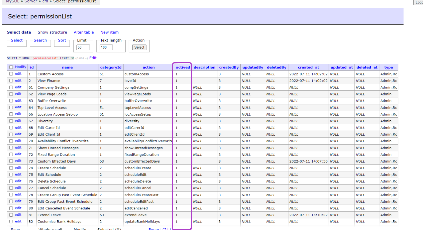This screenshot has width=423, height=230.
Task: Click the MySQL breadcrumb link
Action: (x=13, y=1)
